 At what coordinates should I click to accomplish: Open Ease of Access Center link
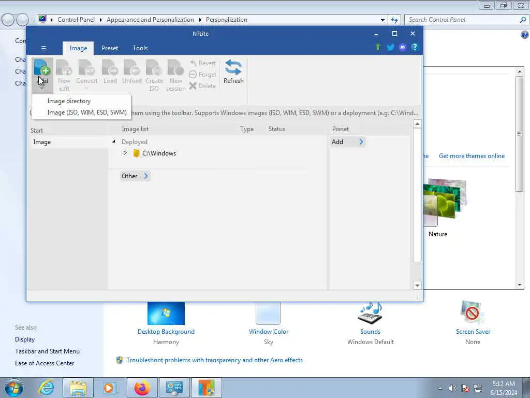coord(45,363)
